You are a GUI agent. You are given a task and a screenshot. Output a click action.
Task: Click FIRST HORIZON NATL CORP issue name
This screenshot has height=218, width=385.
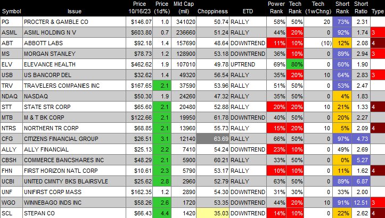tap(61, 171)
